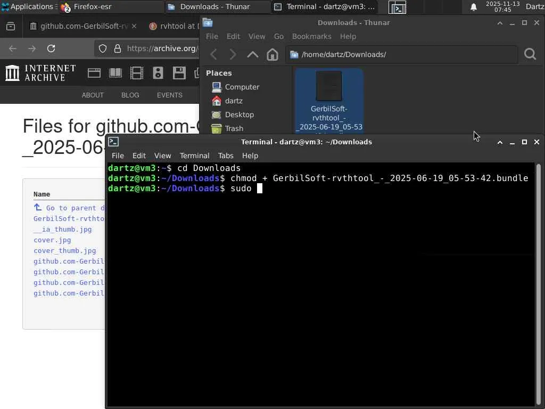Image resolution: width=545 pixels, height=409 pixels.
Task: Go to home folder in Thunar
Action: pyautogui.click(x=272, y=54)
